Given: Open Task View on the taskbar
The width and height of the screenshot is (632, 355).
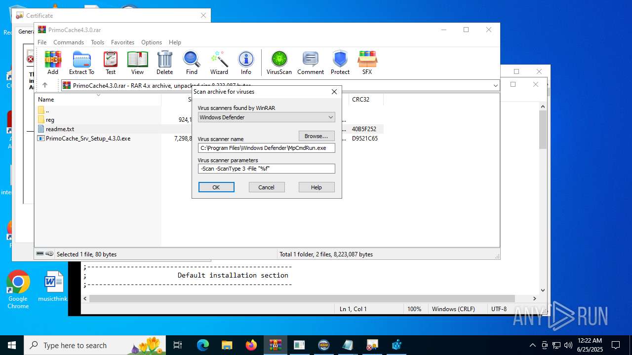Looking at the screenshot, I should [x=178, y=345].
